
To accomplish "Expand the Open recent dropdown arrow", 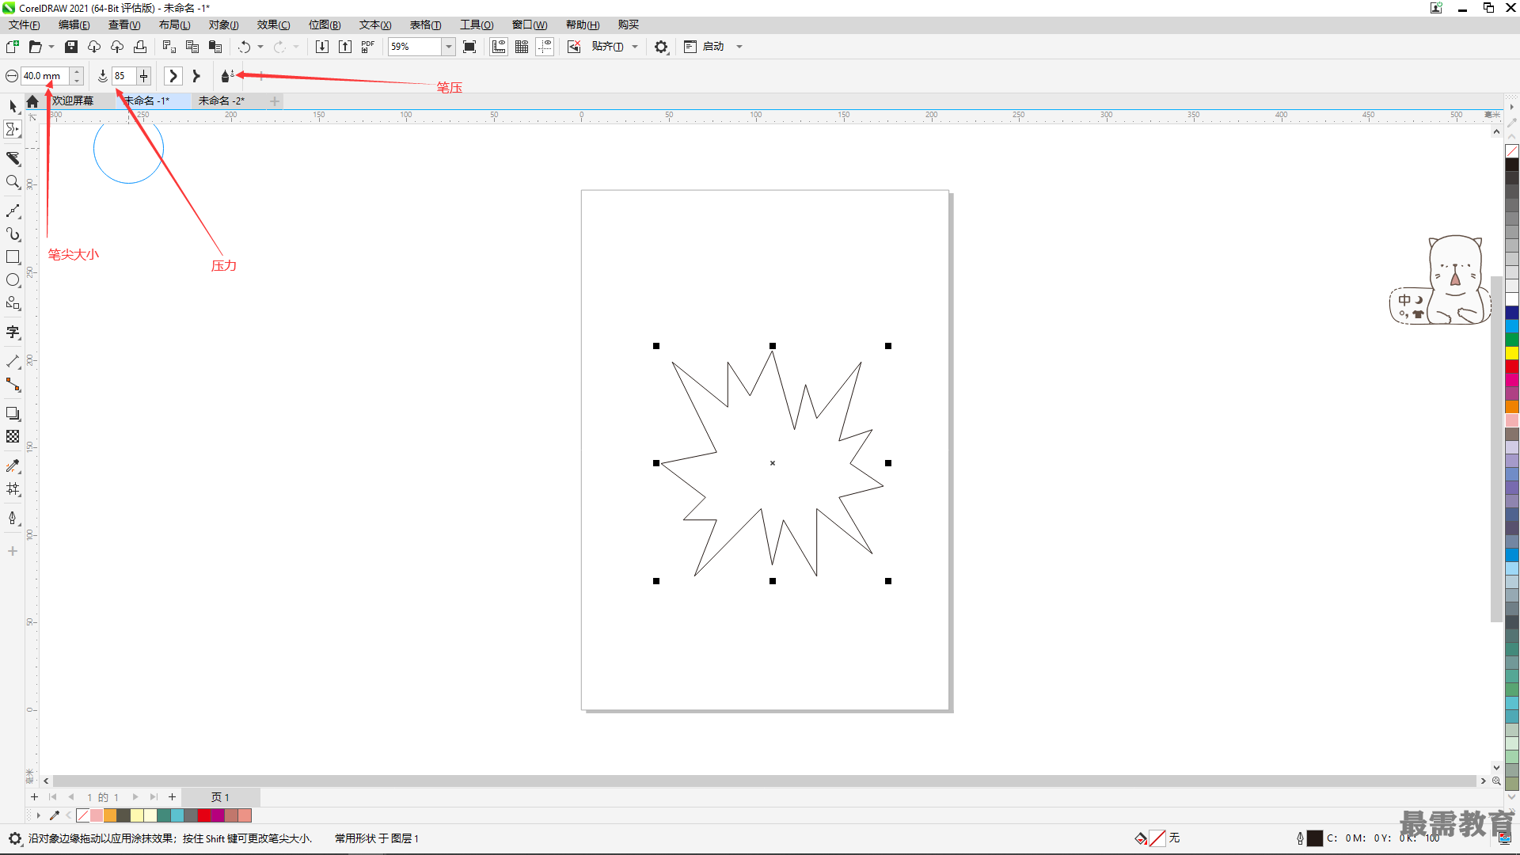I will 51,47.
